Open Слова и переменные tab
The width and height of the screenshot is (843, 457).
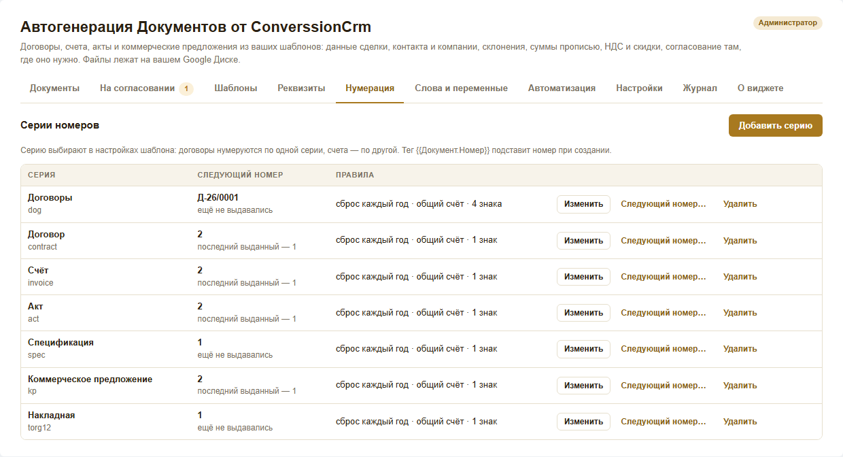pyautogui.click(x=461, y=88)
